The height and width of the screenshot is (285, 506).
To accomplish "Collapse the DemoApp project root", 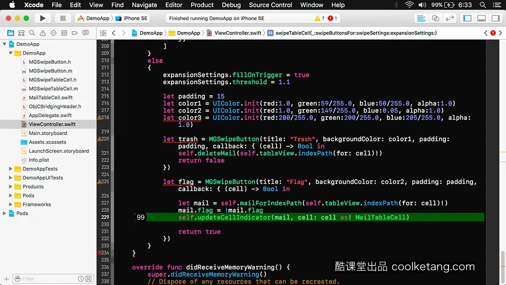I will click(4, 44).
